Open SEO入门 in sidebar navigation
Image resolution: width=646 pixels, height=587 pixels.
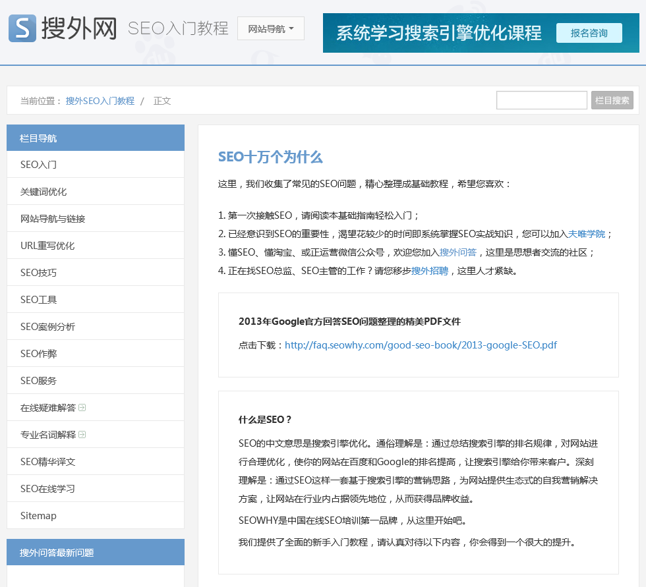[x=38, y=165]
